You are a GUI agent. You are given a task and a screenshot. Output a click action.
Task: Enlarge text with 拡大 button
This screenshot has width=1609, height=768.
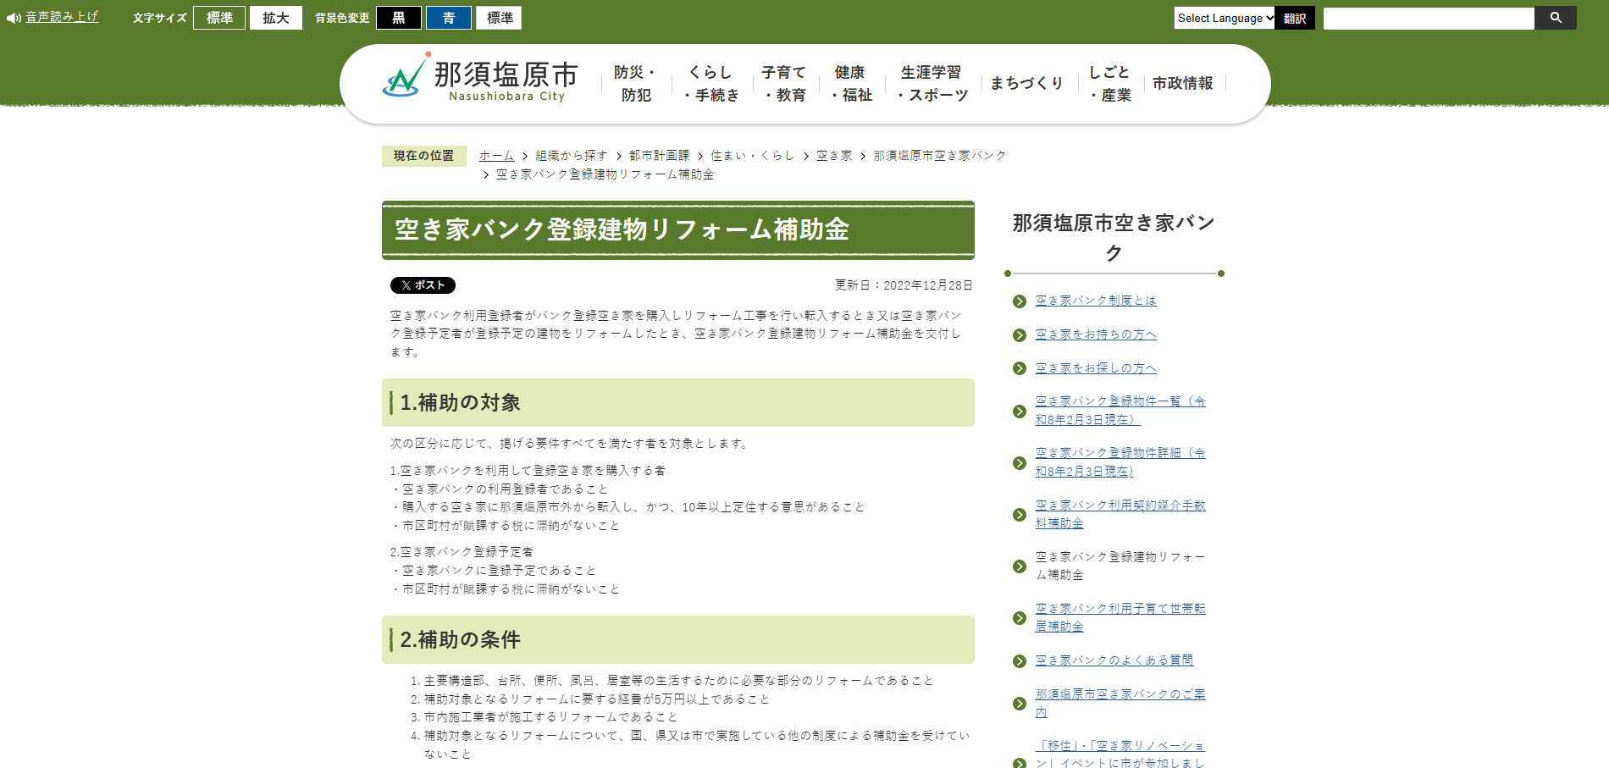(276, 18)
